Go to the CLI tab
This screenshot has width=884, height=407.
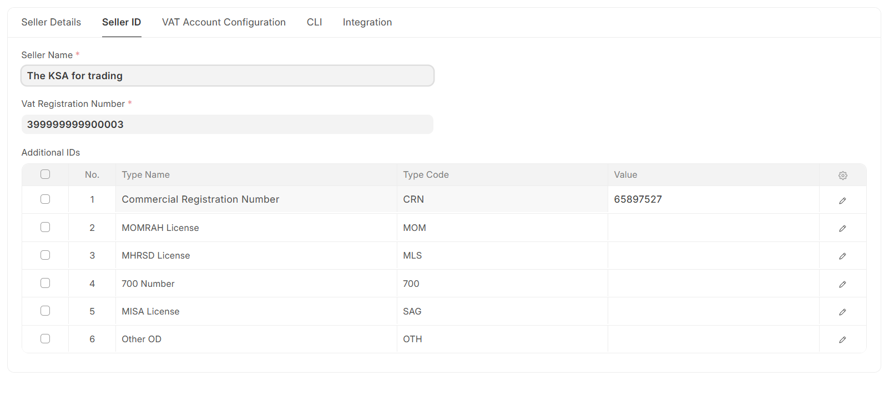click(314, 22)
